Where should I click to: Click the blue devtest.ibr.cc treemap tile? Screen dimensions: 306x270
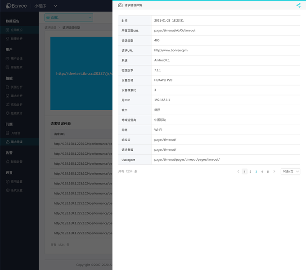coord(81,73)
